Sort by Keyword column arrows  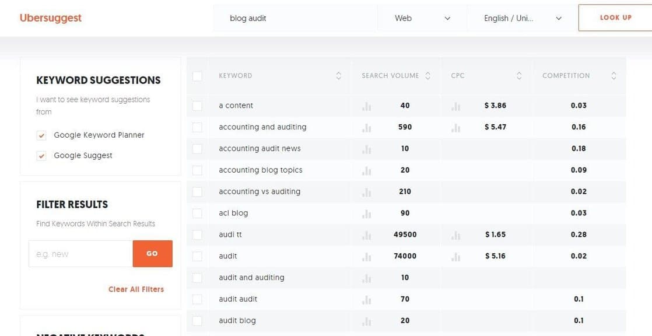[x=338, y=76]
